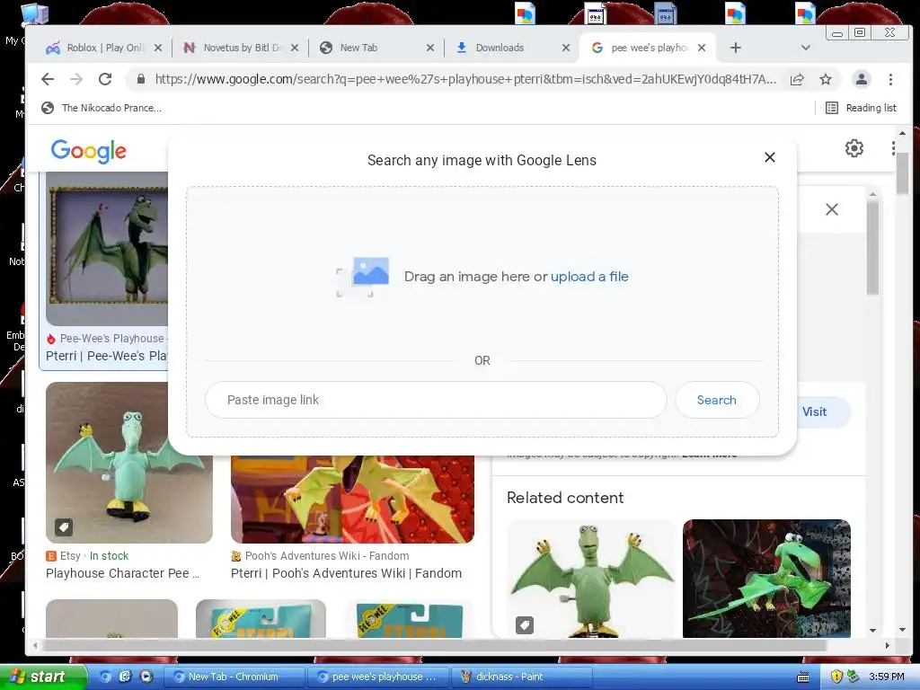Image resolution: width=920 pixels, height=690 pixels.
Task: Click the lock icon in address bar
Action: 141,79
